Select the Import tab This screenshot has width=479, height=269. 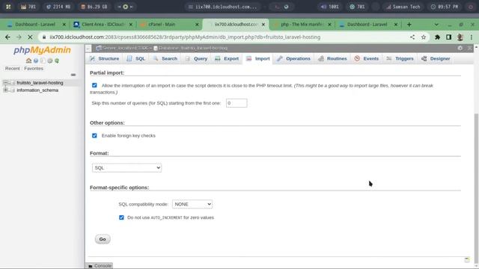[258, 58]
